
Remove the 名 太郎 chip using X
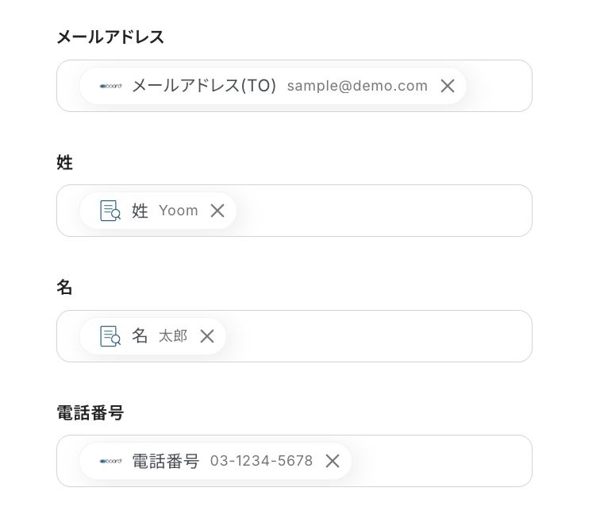[207, 336]
